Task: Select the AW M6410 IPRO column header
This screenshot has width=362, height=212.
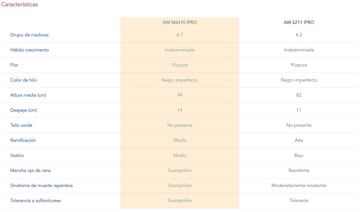Action: click(180, 22)
